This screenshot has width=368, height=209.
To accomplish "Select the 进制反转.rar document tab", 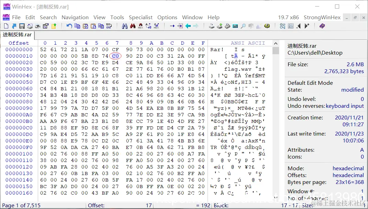I will (x=17, y=35).
